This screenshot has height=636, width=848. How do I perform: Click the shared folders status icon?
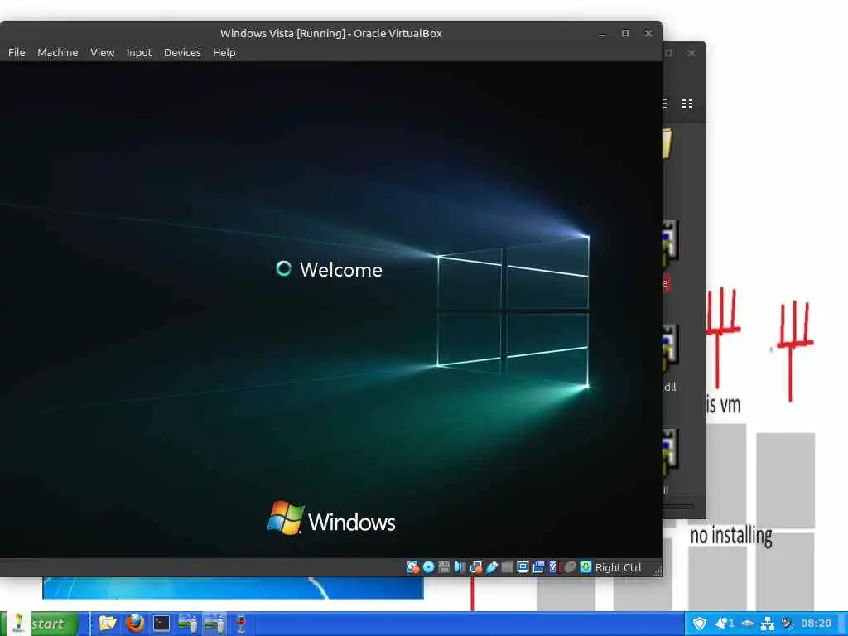pos(507,567)
